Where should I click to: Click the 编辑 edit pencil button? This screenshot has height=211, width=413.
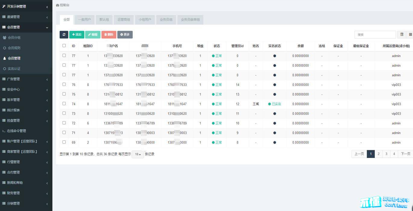point(93,35)
